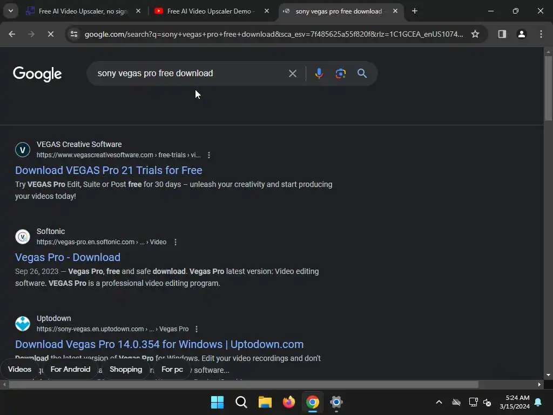Click the Softonic site name text
The image size is (553, 415).
point(51,231)
